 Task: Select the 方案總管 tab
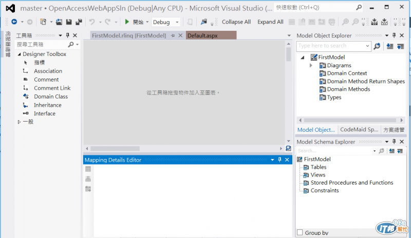point(394,130)
